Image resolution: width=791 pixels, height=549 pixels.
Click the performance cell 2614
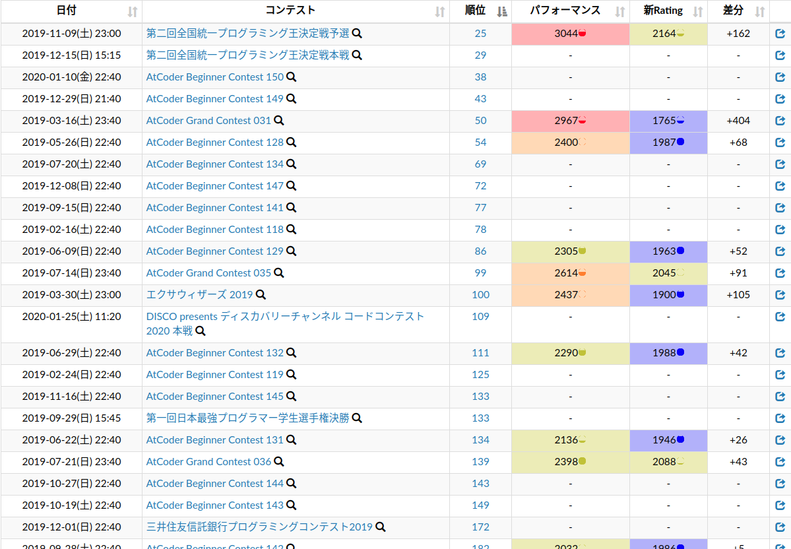(x=571, y=273)
